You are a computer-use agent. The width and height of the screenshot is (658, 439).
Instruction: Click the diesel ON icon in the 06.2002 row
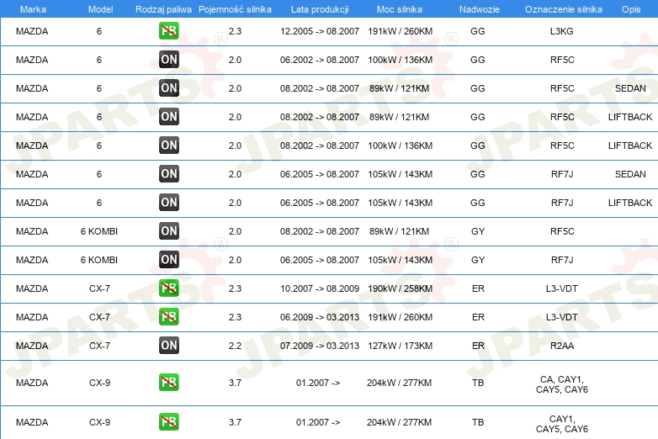point(168,60)
